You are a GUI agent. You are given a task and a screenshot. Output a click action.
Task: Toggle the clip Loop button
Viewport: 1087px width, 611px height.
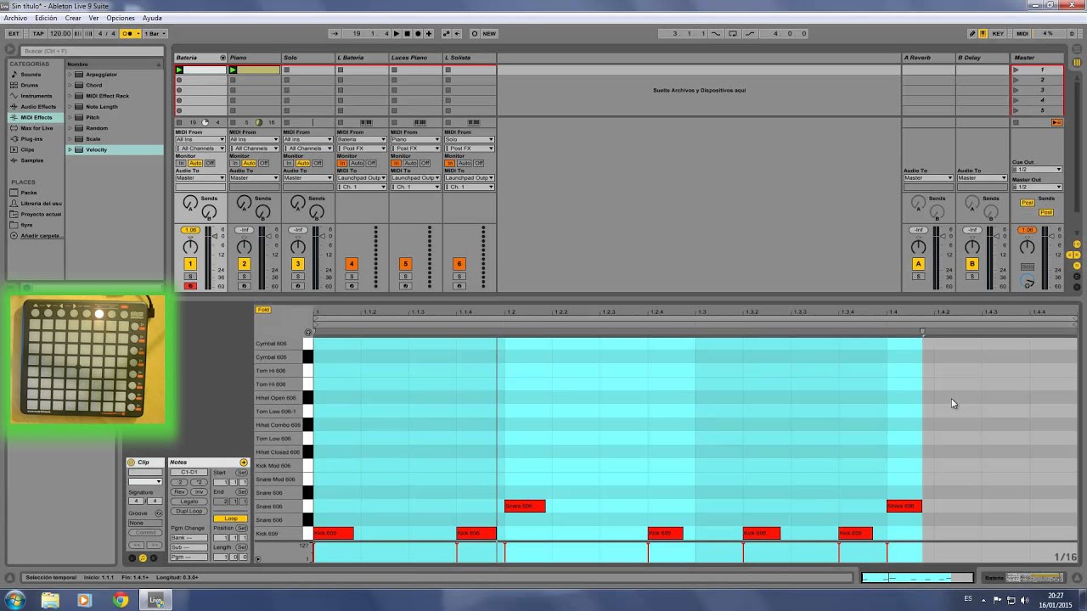[231, 519]
